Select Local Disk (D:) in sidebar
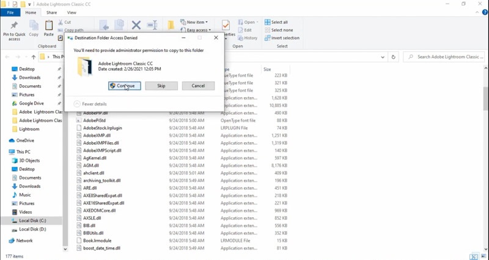This screenshot has width=489, height=260. click(x=32, y=229)
